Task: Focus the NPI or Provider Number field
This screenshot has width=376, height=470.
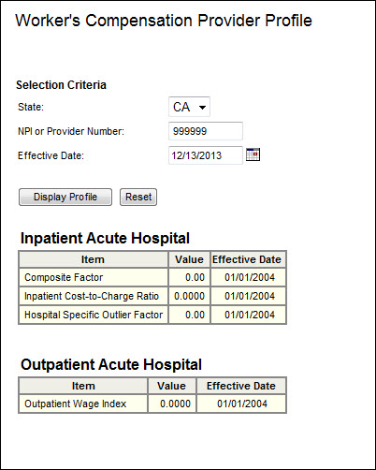Action: coord(206,131)
